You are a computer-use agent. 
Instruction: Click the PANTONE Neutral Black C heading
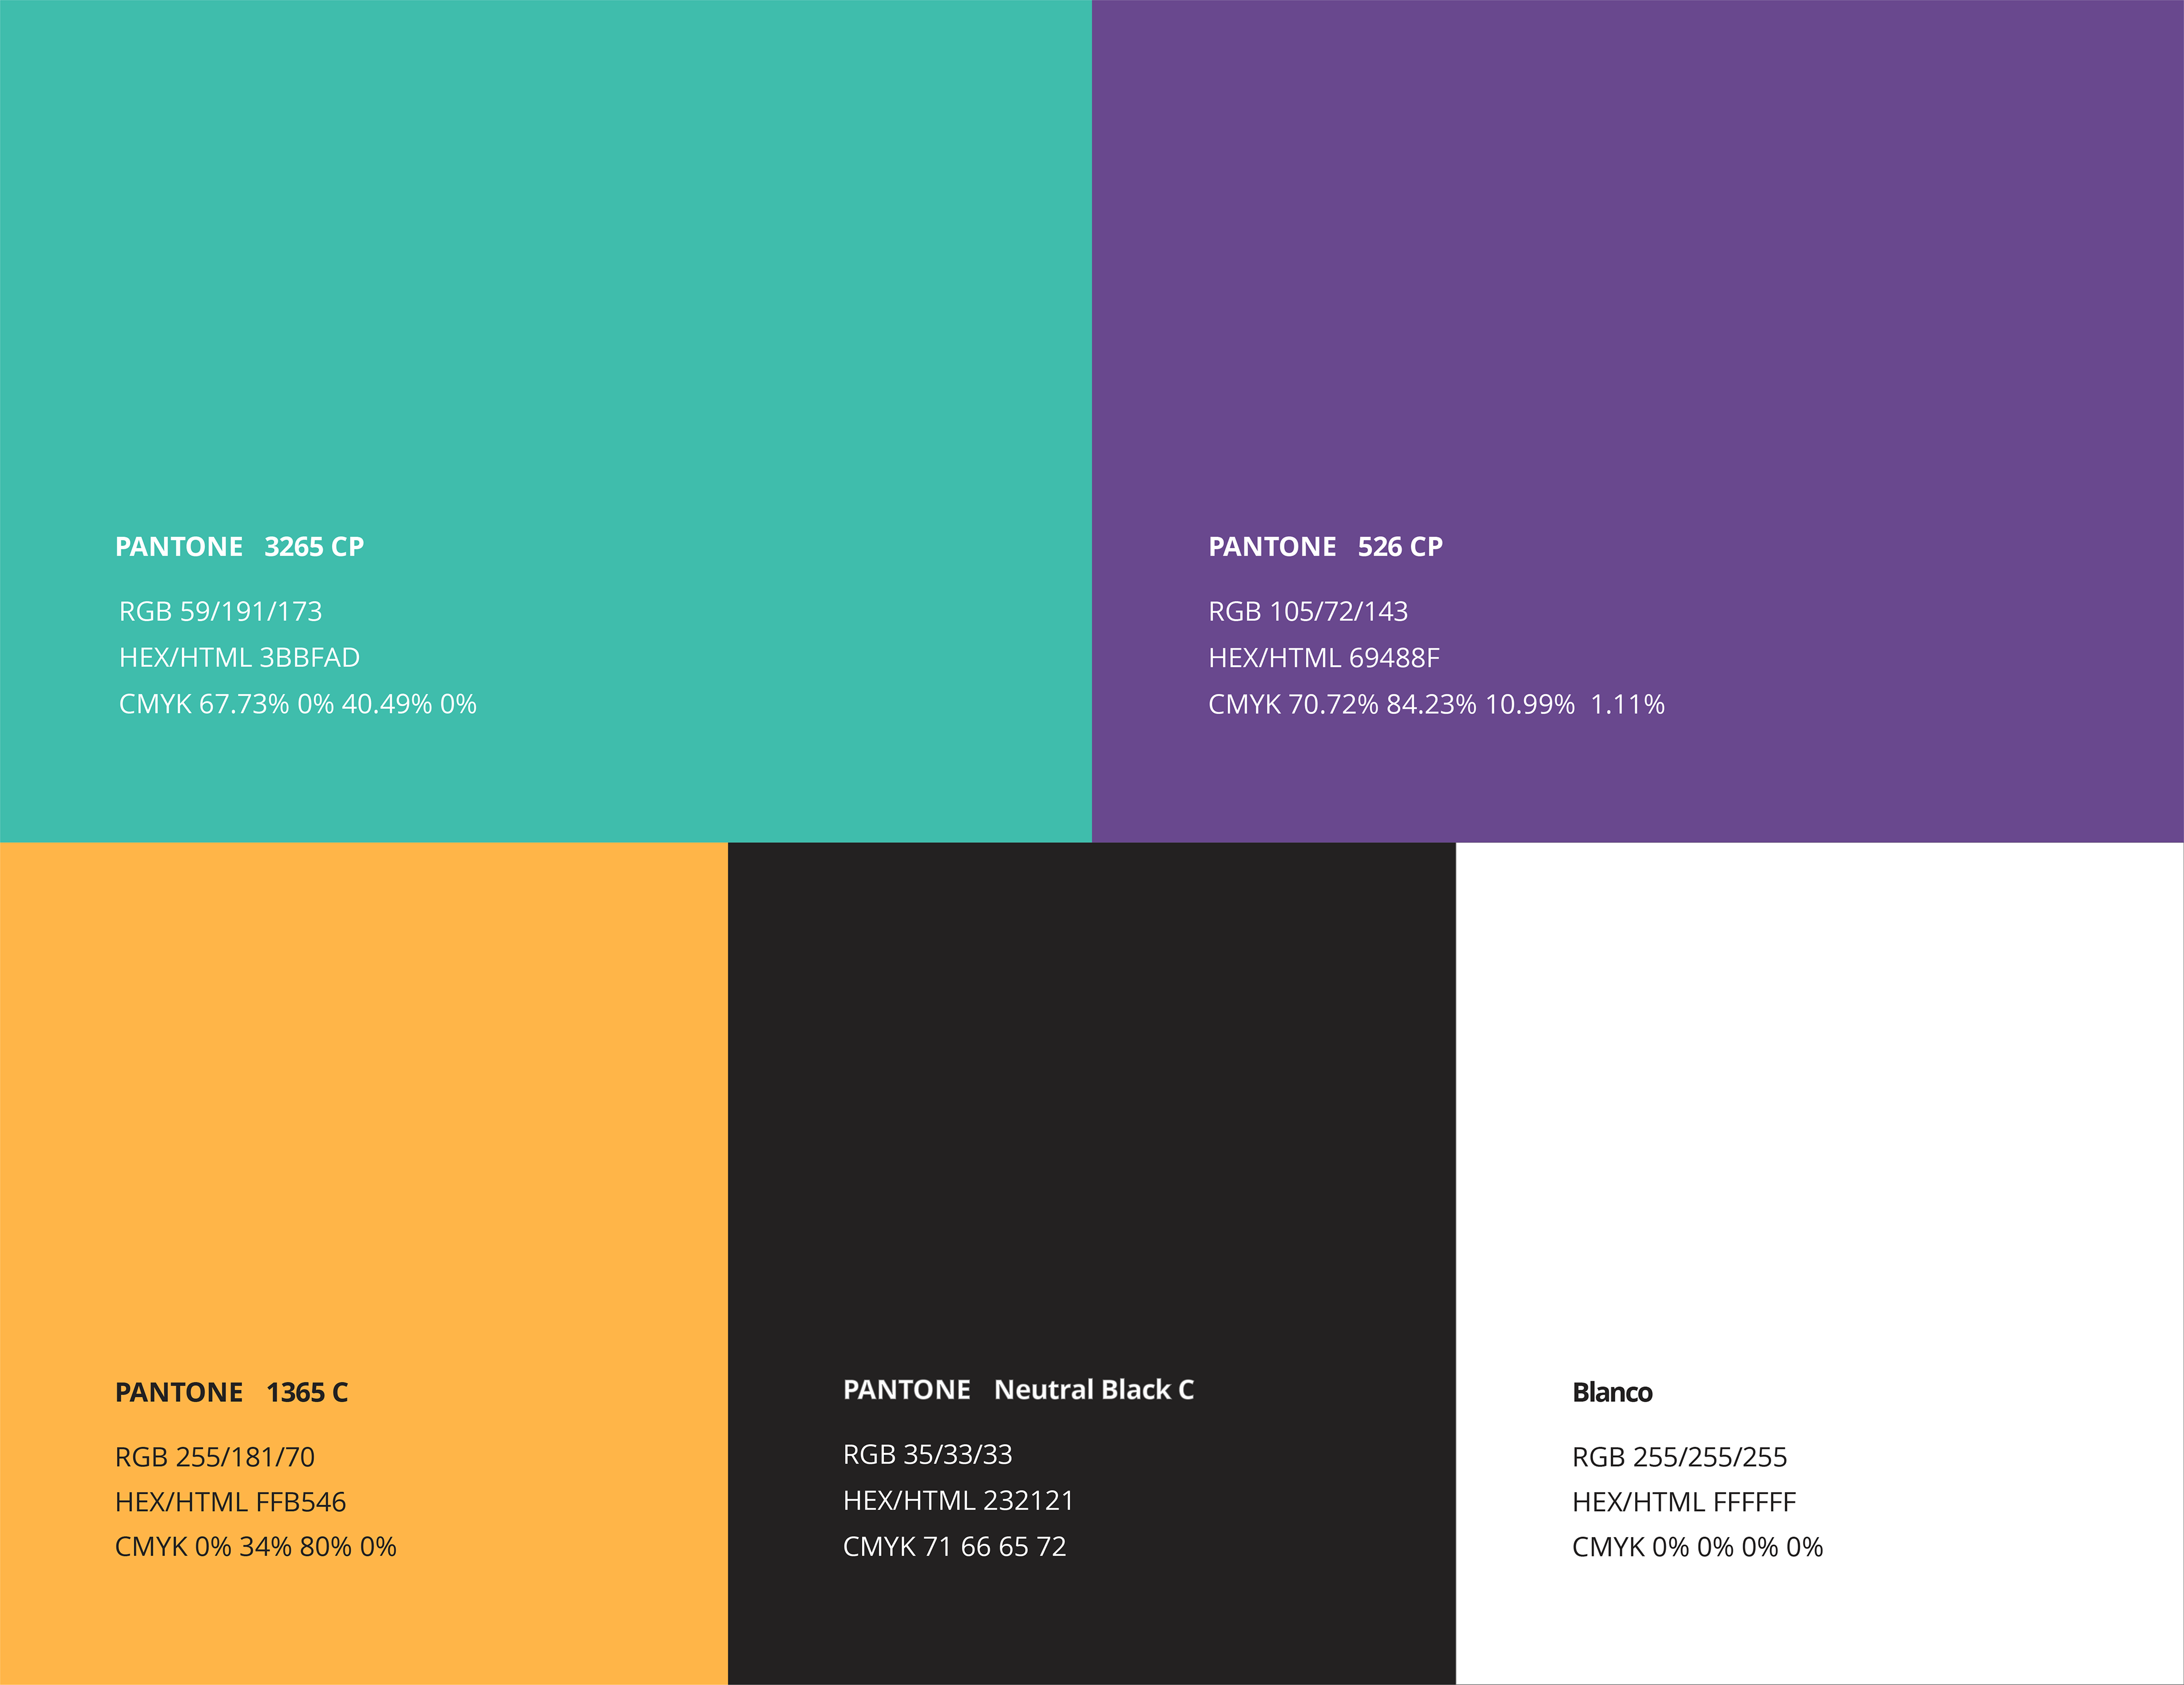(1018, 1389)
